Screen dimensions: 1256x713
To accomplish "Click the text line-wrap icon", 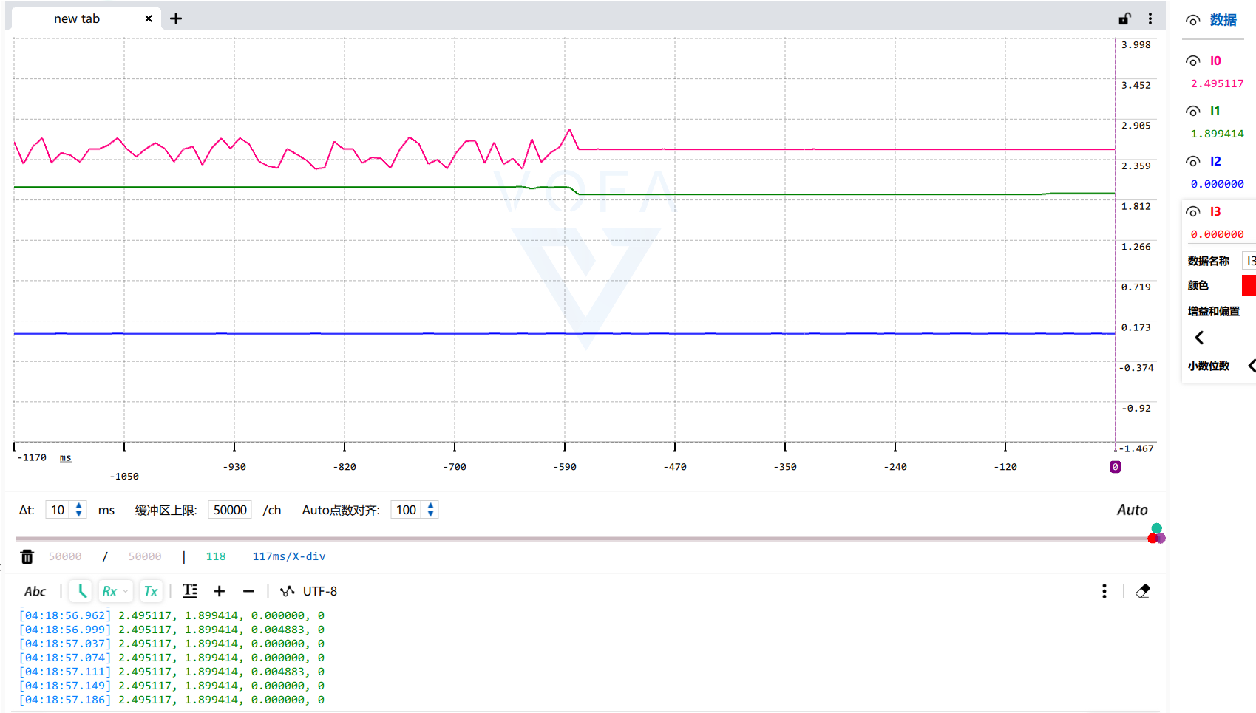I will coord(190,591).
